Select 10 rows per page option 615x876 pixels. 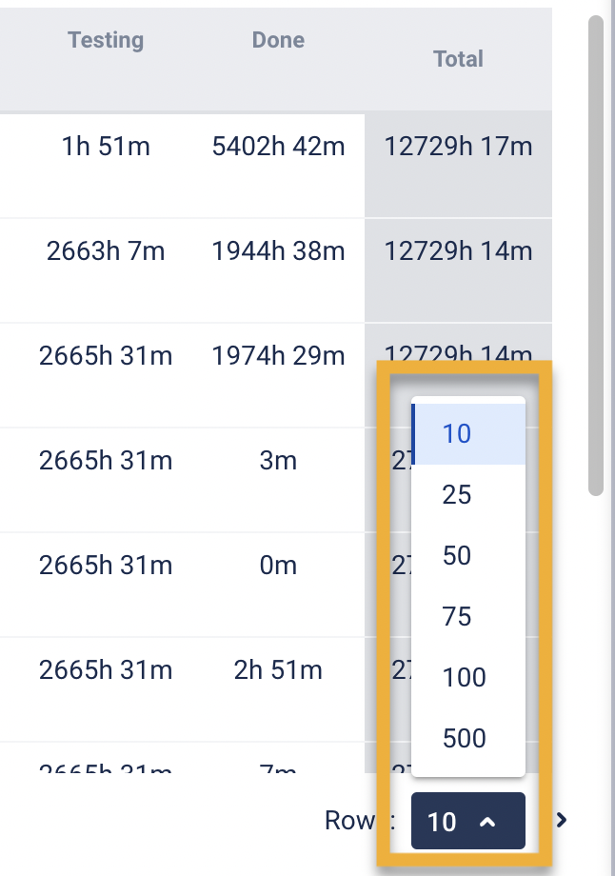(x=458, y=434)
